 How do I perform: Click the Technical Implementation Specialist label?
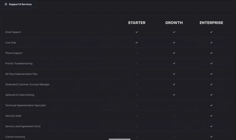coord(26,105)
